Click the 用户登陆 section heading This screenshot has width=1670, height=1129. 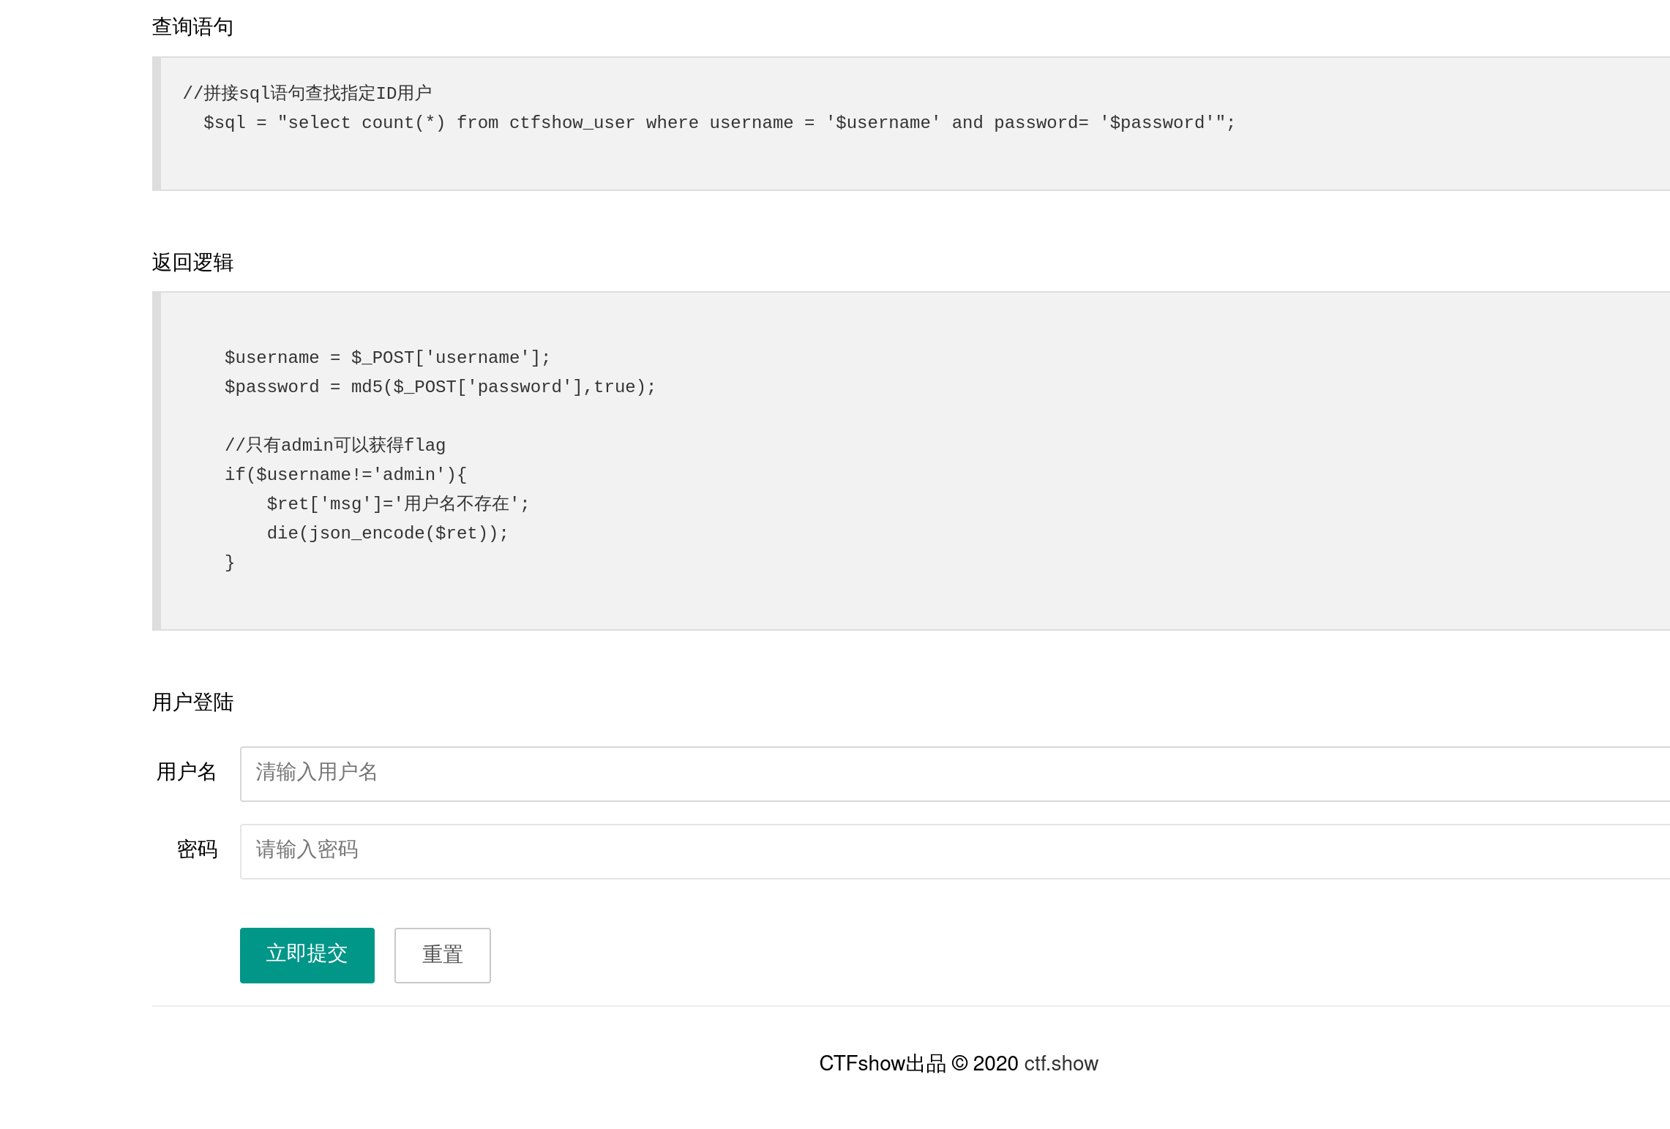tap(192, 702)
